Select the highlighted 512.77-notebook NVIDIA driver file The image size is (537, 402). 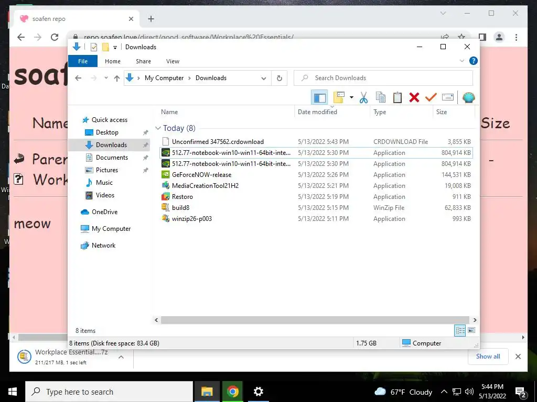[x=316, y=153]
